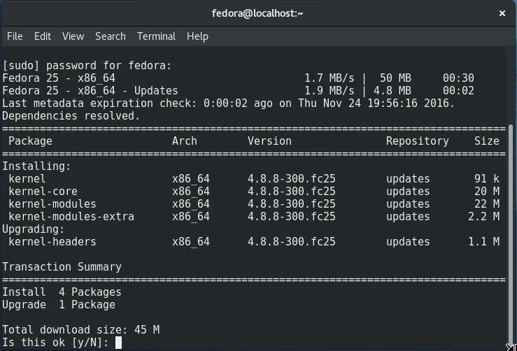Click the kernel-core row's '20 M' size

pos(487,191)
